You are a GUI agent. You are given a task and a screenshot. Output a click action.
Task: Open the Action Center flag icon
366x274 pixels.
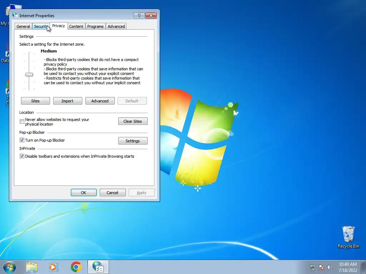click(x=321, y=267)
